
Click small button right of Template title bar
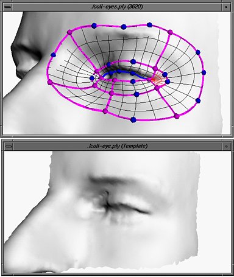pyautogui.click(x=226, y=146)
